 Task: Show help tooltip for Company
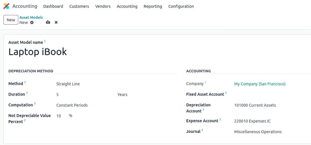[206, 83]
